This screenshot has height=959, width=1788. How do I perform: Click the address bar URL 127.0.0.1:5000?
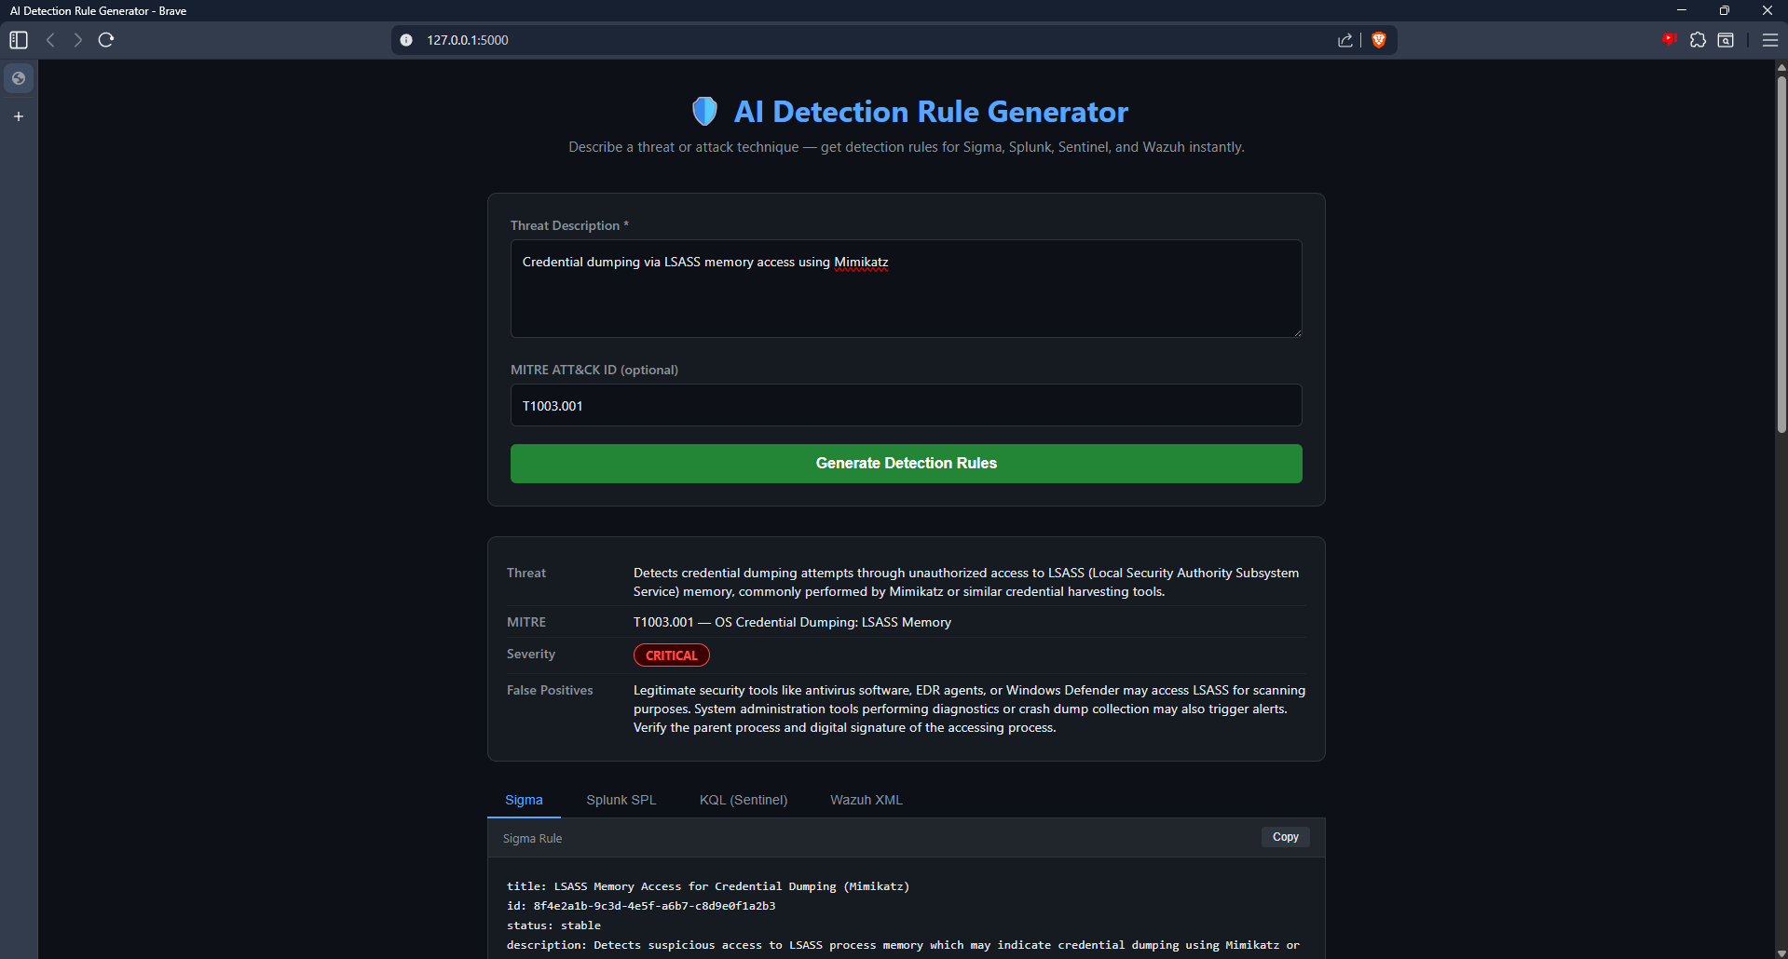468,40
